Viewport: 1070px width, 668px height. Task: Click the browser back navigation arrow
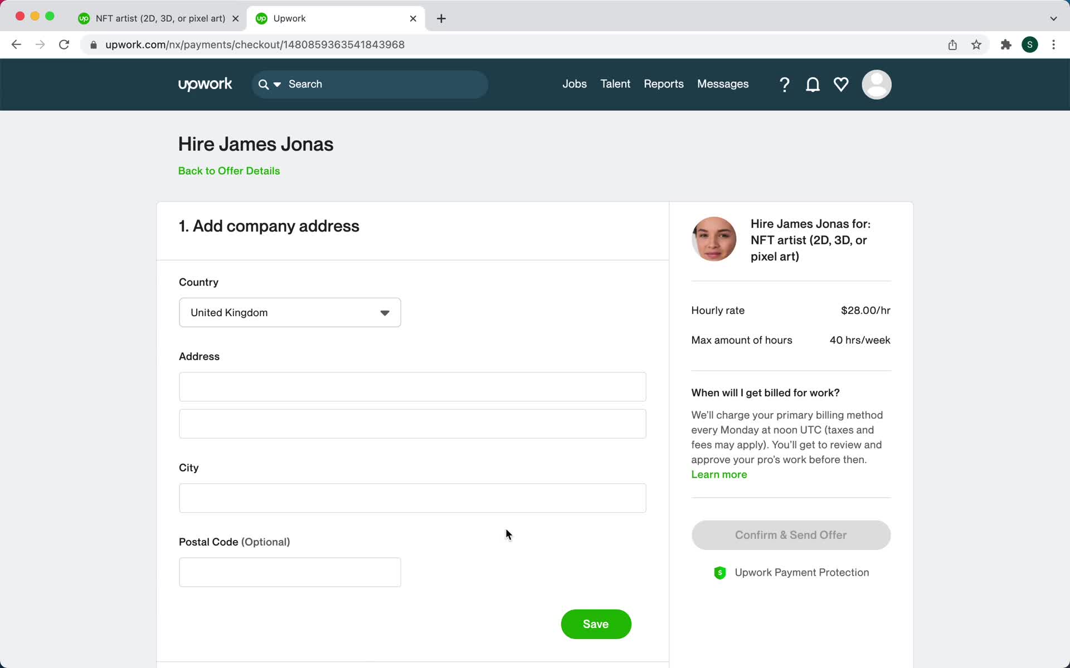[16, 44]
